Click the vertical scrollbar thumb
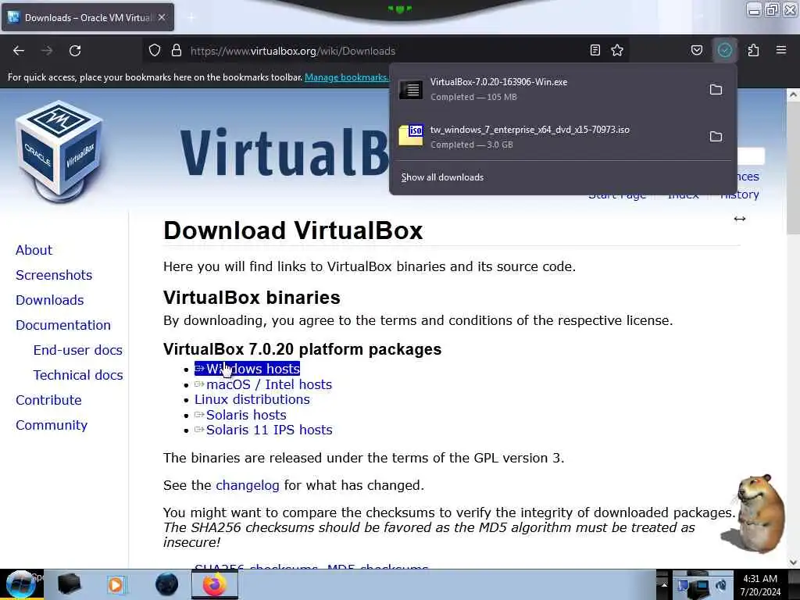The width and height of the screenshot is (800, 600). 793,167
